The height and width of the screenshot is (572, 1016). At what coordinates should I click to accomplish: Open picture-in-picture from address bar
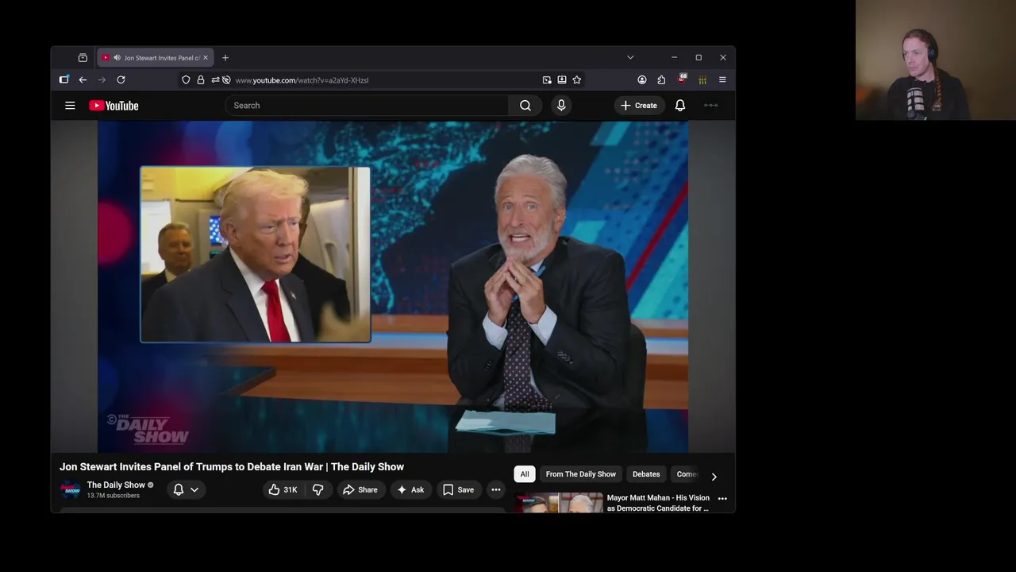(x=547, y=80)
